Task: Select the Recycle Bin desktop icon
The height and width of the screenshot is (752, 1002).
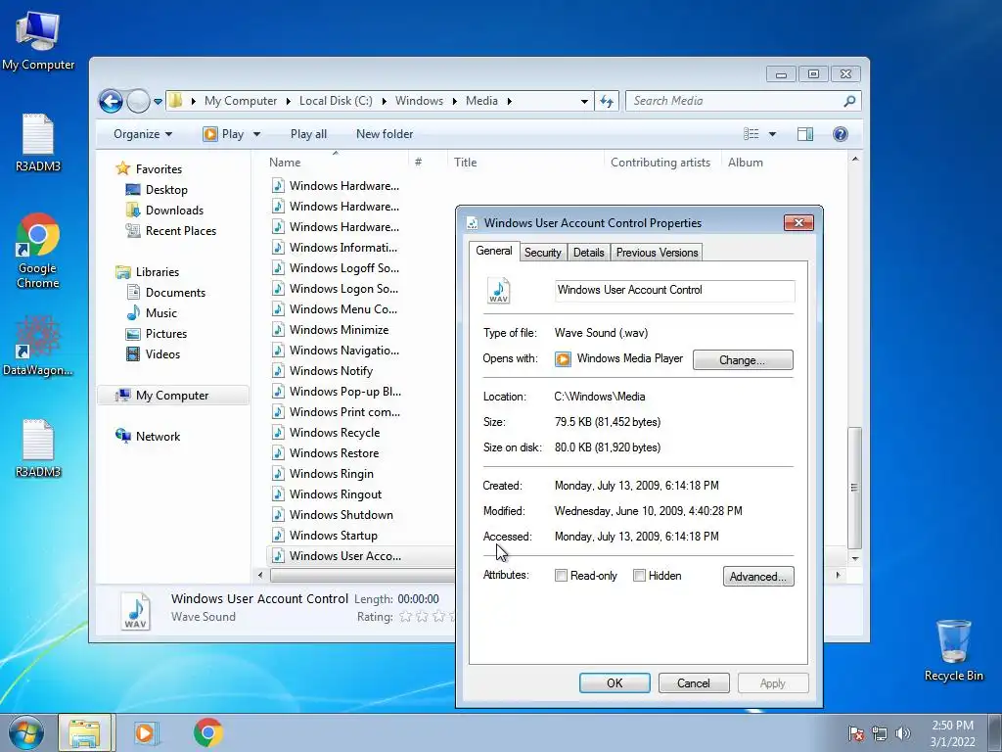Action: coord(953,650)
